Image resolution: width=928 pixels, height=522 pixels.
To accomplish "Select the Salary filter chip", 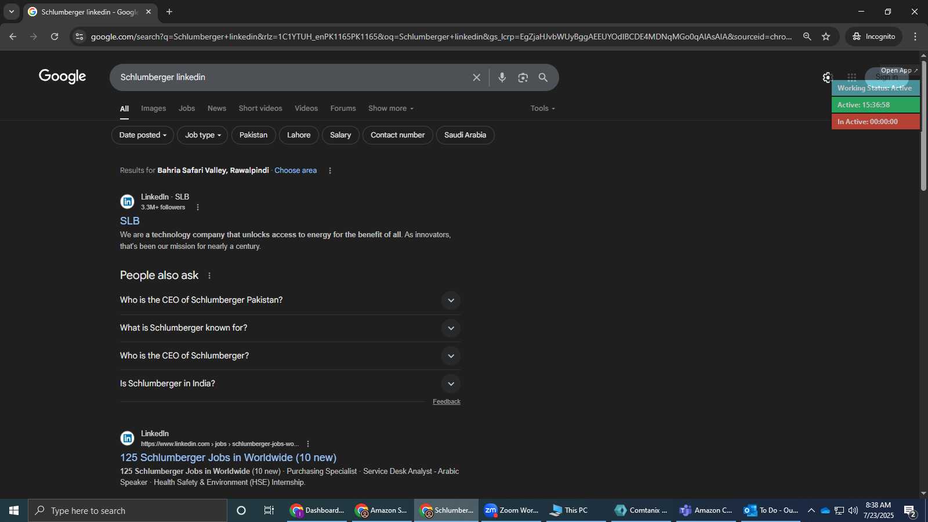I will (340, 135).
